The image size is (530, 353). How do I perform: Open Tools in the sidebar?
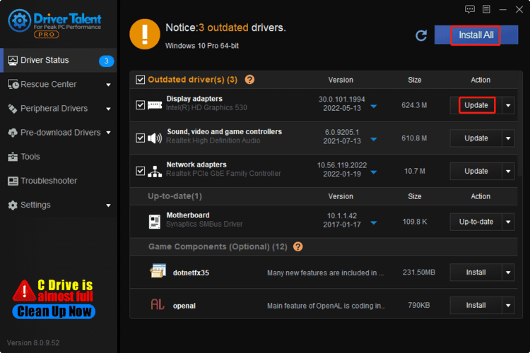tap(59, 157)
